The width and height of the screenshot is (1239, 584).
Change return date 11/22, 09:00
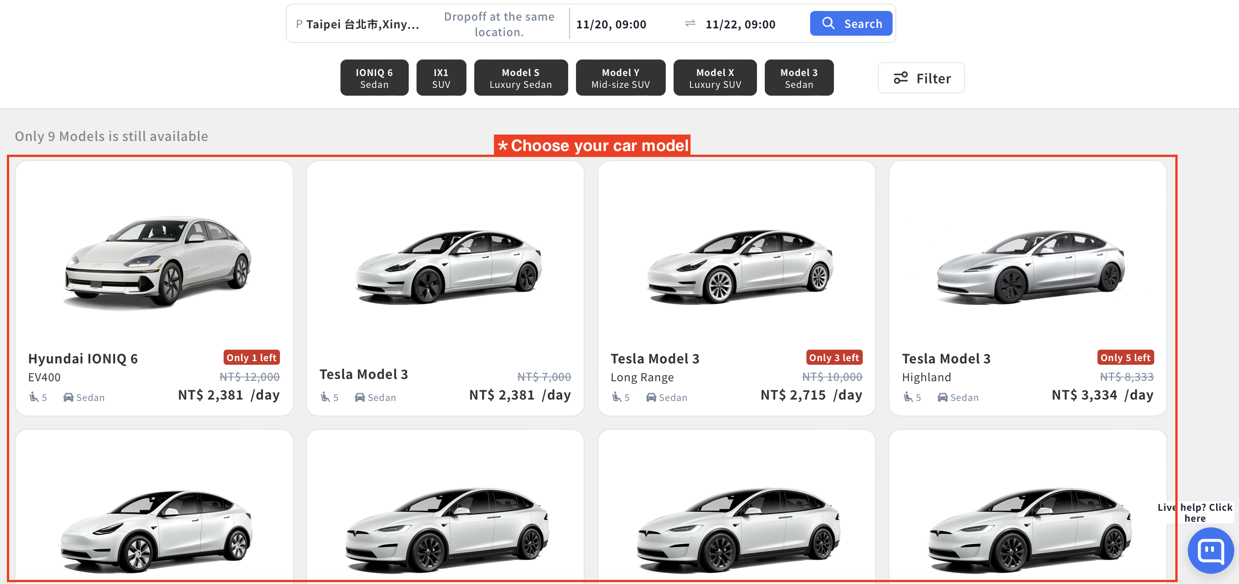coord(740,24)
